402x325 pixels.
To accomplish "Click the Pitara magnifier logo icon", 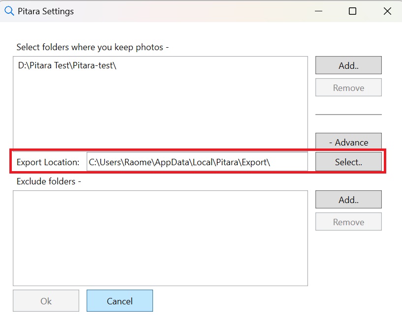I will (x=9, y=11).
